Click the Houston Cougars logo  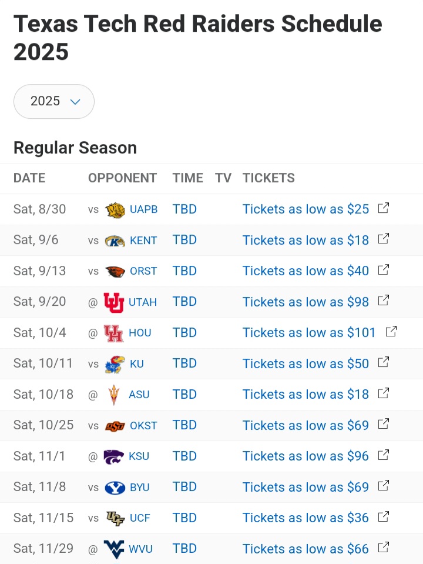pos(113,333)
